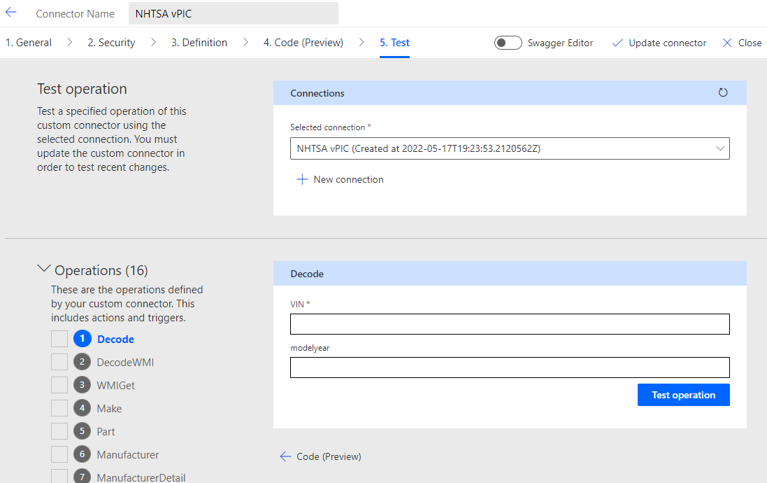Viewport: 767px width, 483px height.
Task: Select the DecodeWMI operation name
Action: coord(125,363)
